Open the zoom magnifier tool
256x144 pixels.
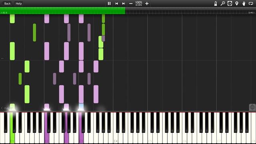[223, 4]
